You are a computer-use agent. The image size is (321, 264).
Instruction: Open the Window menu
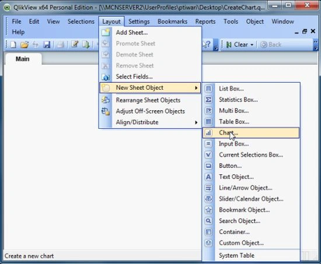(282, 22)
